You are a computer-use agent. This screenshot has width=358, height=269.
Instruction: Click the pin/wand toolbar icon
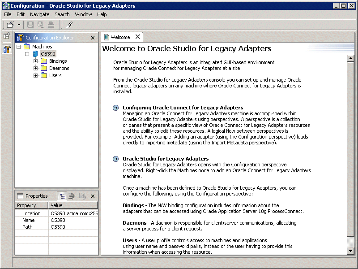point(69,25)
